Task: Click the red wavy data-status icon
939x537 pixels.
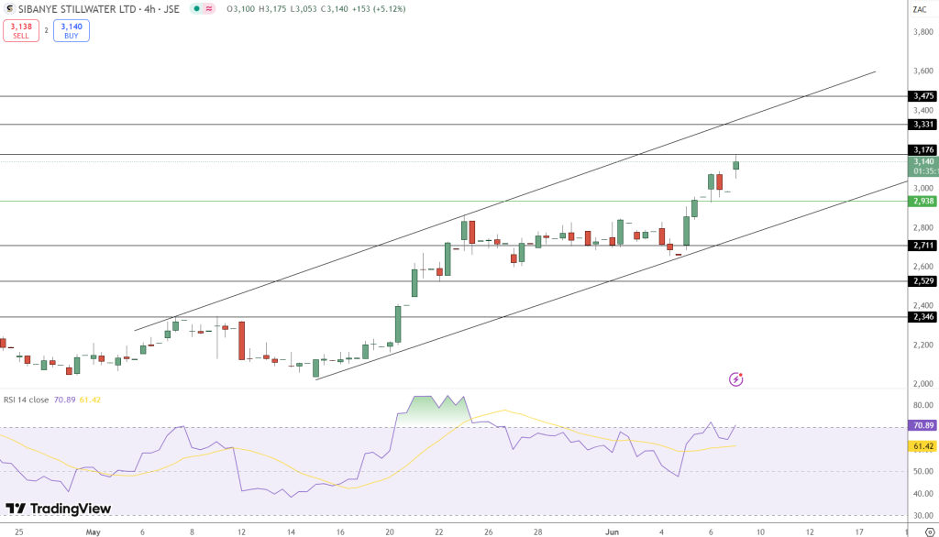Action: pos(209,9)
